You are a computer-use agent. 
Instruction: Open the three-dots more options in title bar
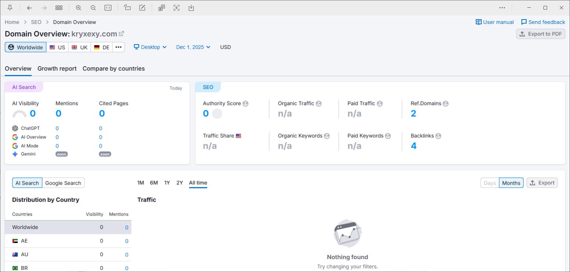pyautogui.click(x=502, y=8)
